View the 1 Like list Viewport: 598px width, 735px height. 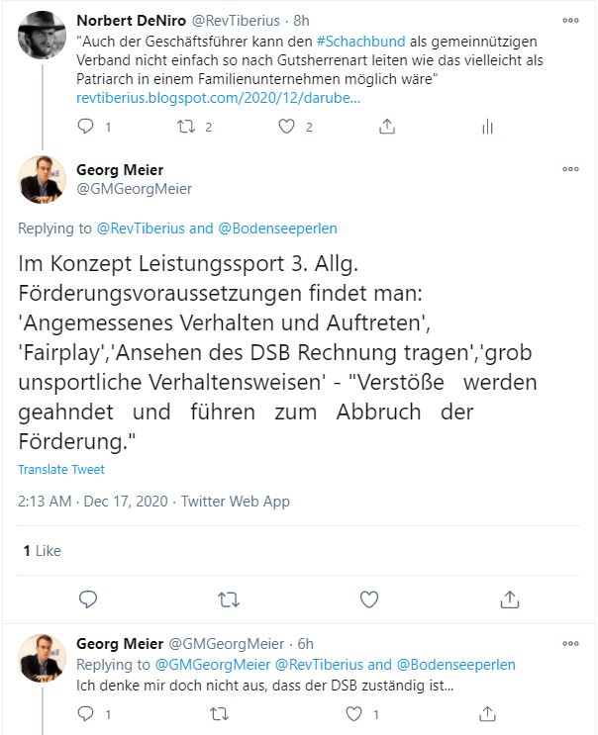pyautogui.click(x=43, y=550)
